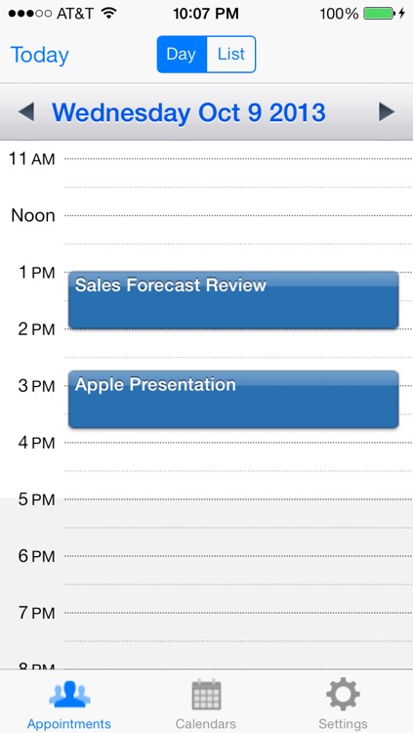Tap the Wednesday Oct 9 2013 date header
Screen dimensions: 413x733
[x=188, y=112]
